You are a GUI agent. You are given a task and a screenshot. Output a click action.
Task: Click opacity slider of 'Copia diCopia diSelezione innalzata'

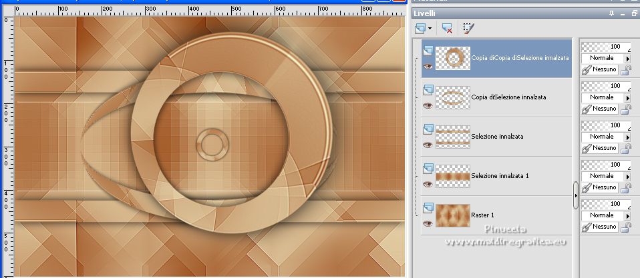tap(606, 47)
